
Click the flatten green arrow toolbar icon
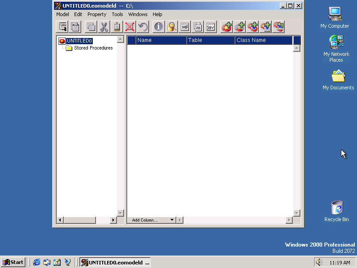[x=278, y=27]
